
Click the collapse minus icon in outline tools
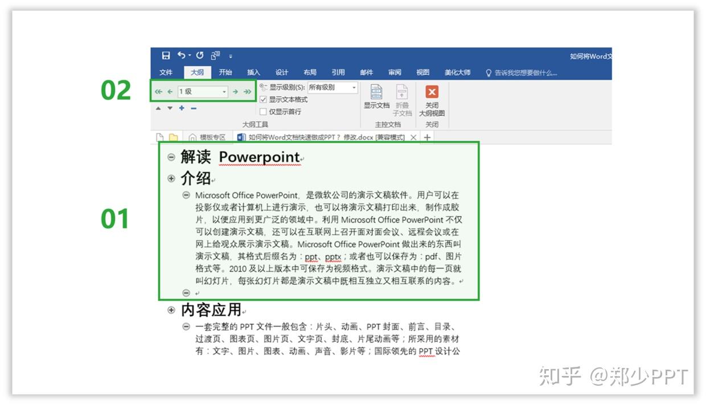pos(194,108)
